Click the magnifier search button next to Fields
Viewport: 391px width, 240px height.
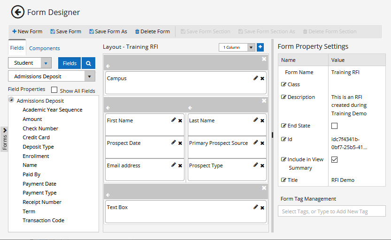pos(88,63)
